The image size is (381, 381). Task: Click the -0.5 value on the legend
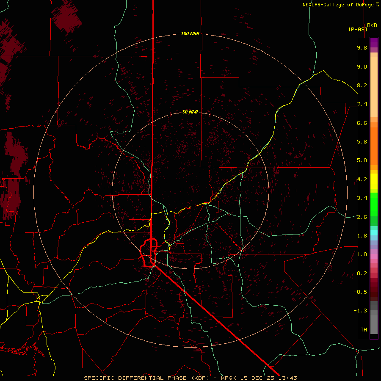(360, 292)
